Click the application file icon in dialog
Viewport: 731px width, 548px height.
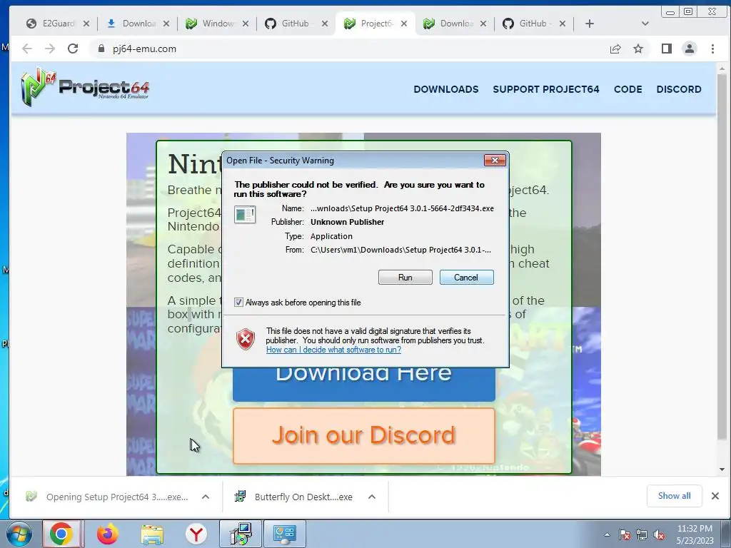tap(245, 215)
